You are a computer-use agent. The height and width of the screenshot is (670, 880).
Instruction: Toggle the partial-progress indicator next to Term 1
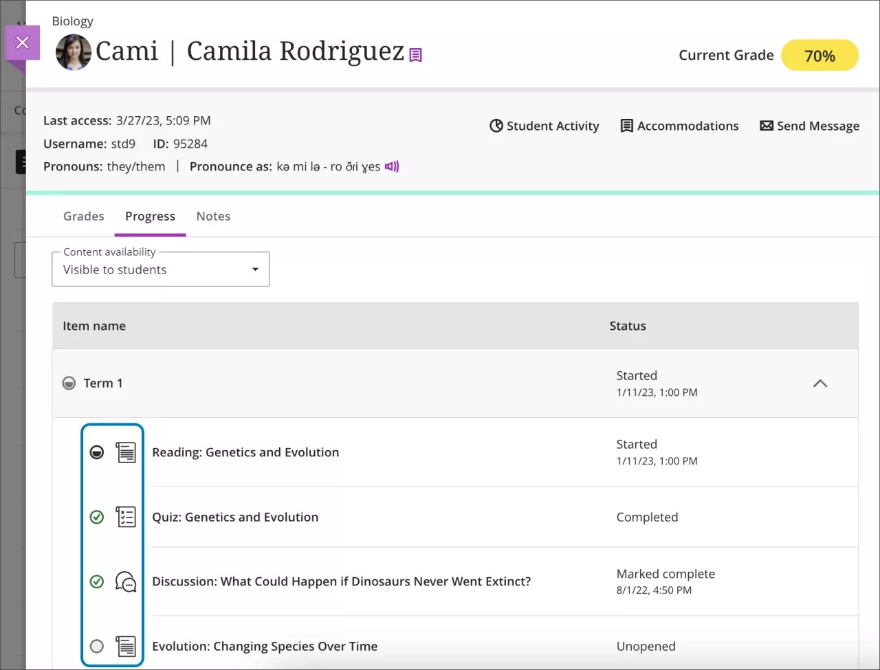point(69,383)
